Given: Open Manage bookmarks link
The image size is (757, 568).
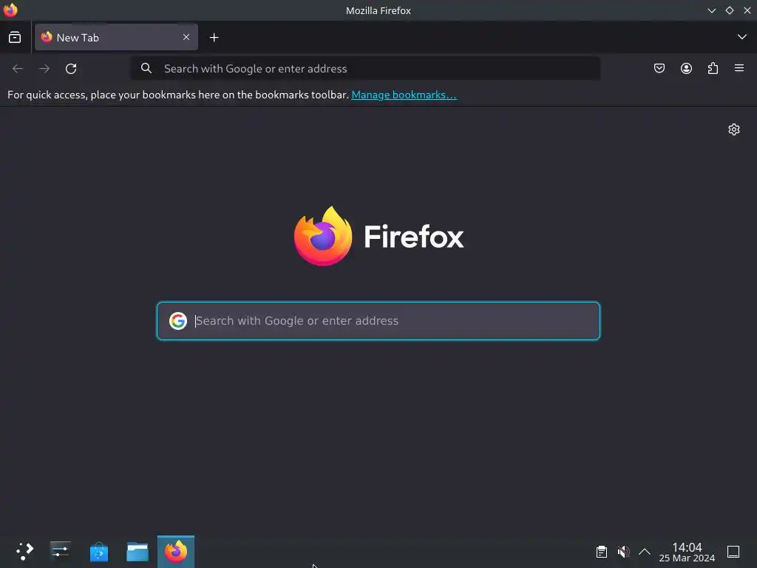Looking at the screenshot, I should (404, 95).
